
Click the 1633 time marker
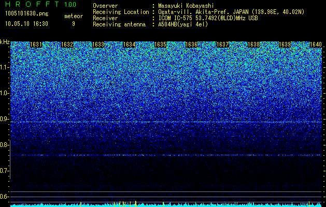(x=98, y=45)
